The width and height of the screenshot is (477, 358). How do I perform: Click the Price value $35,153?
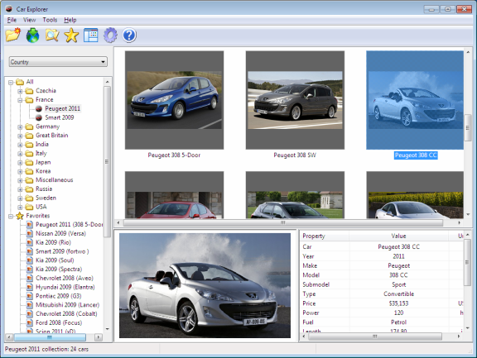tap(398, 303)
